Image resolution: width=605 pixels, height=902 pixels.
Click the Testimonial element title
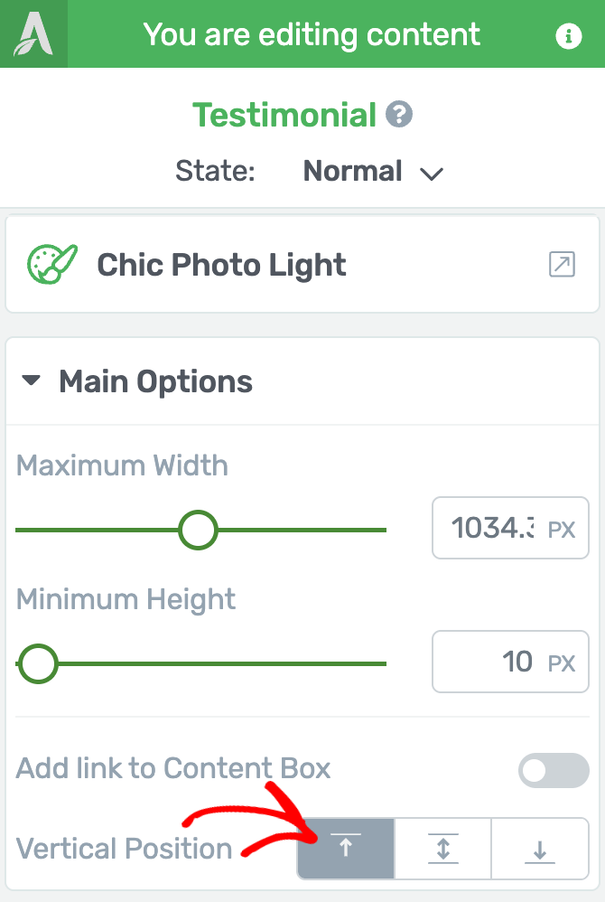pyautogui.click(x=284, y=115)
